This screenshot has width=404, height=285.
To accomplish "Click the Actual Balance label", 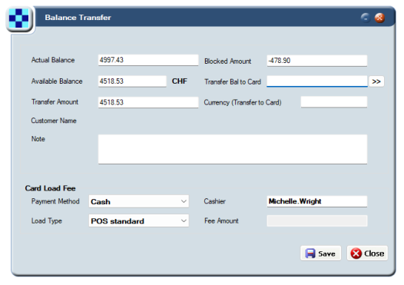I will 53,60.
